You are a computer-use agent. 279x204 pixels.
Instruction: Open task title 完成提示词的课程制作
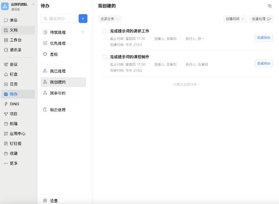(130, 57)
